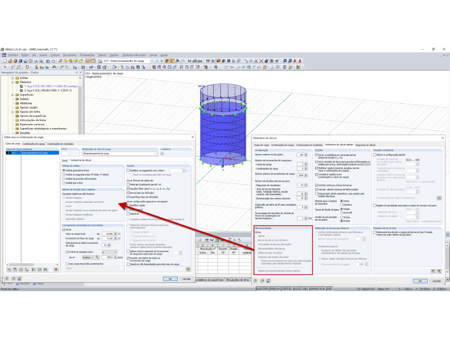Click the Redo arrow icon in main toolbar

click(x=53, y=61)
